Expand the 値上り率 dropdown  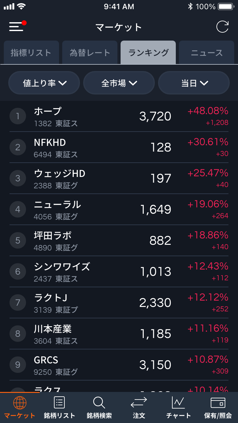click(44, 83)
